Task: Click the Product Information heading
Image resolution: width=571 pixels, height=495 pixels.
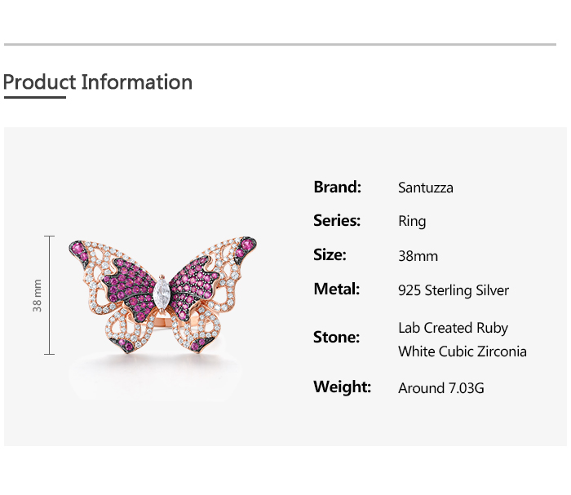Action: click(98, 82)
